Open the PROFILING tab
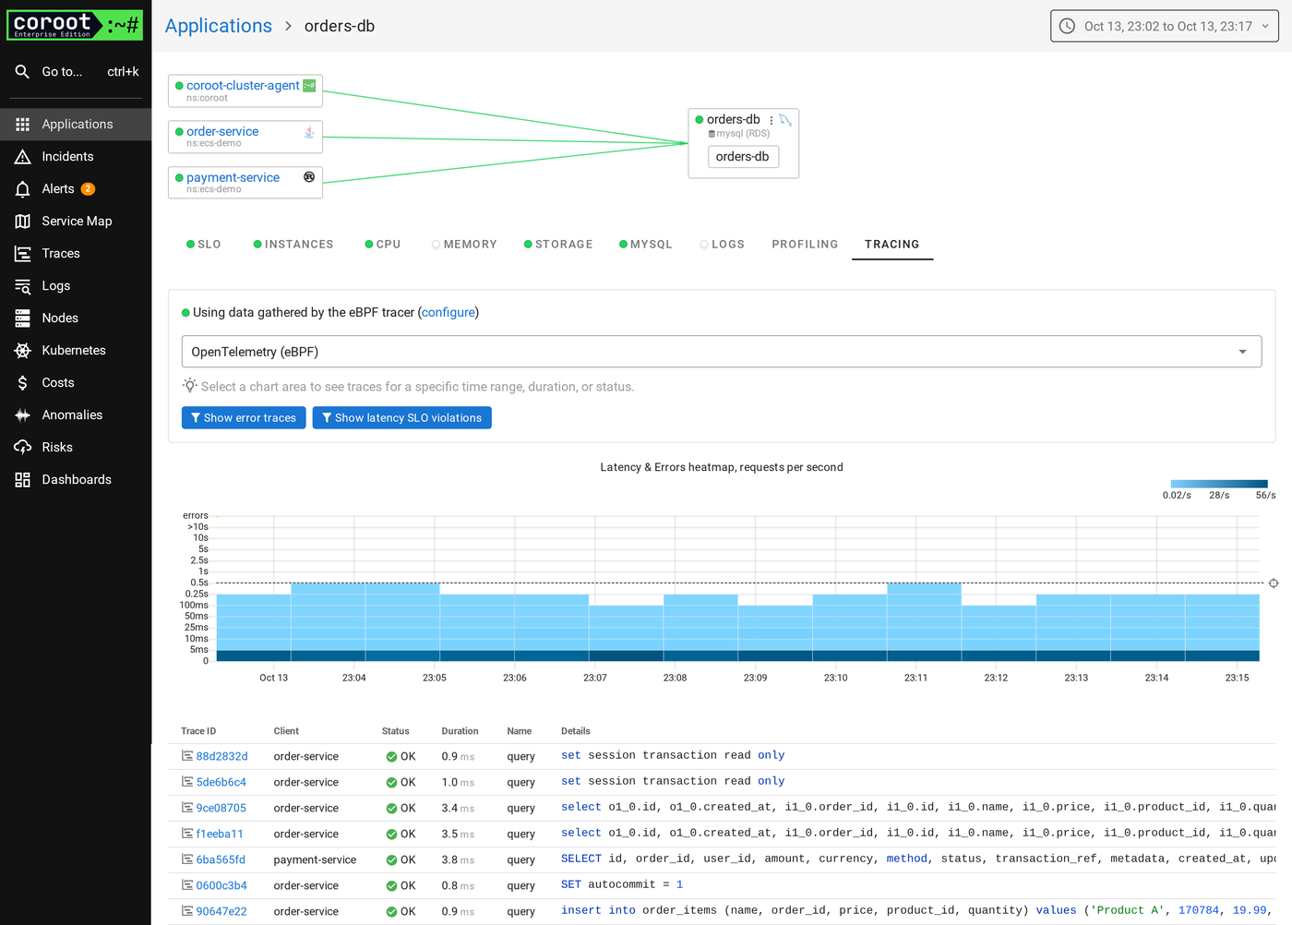Image resolution: width=1292 pixels, height=925 pixels. click(805, 245)
